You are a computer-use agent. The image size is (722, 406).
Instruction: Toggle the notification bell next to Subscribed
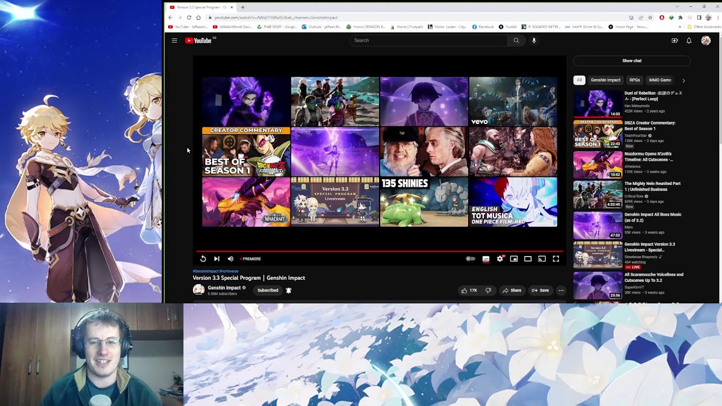pyautogui.click(x=288, y=290)
